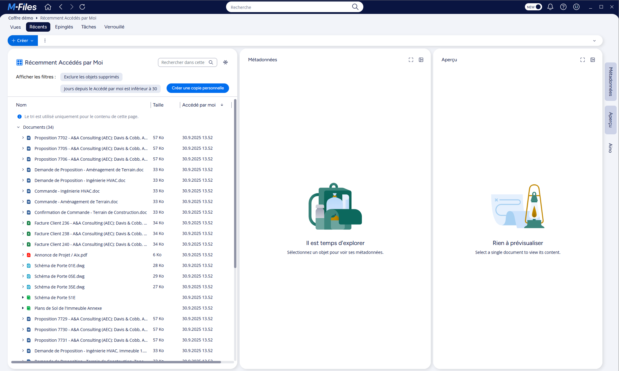This screenshot has height=371, width=619.
Task: Collapse the Documents (34) group
Action: [x=18, y=127]
